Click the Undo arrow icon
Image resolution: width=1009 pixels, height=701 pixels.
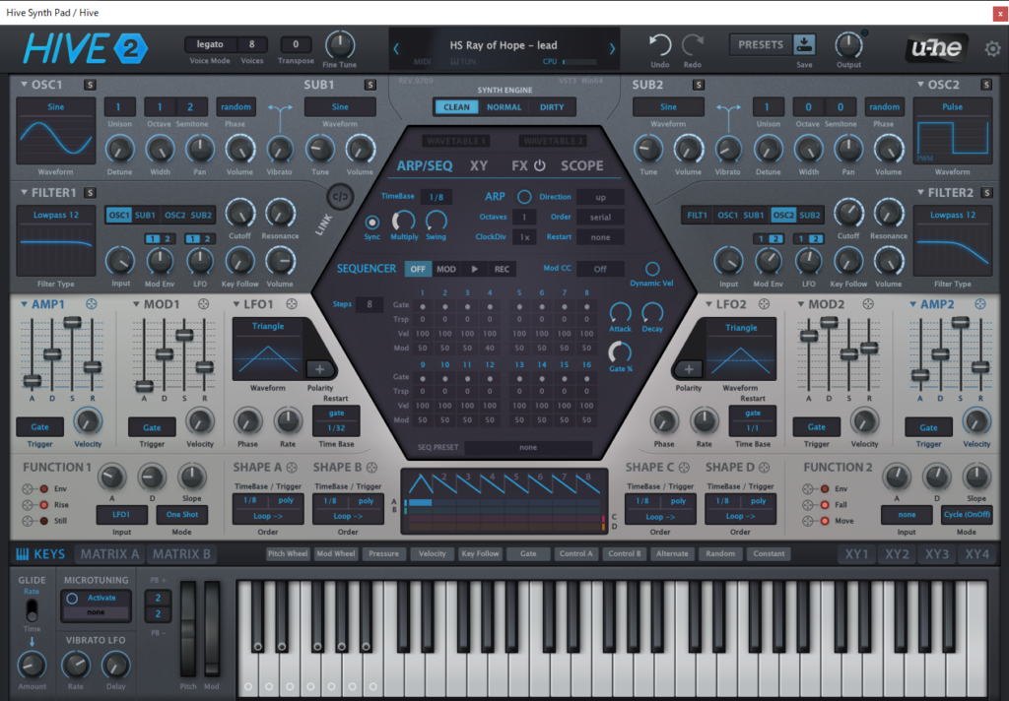(660, 44)
